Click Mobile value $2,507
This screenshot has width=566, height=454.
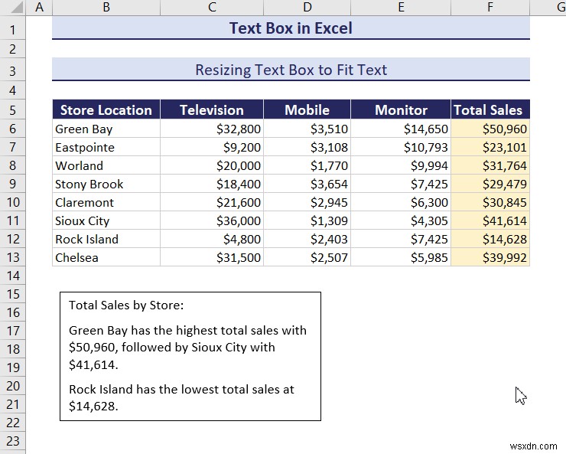pyautogui.click(x=307, y=257)
